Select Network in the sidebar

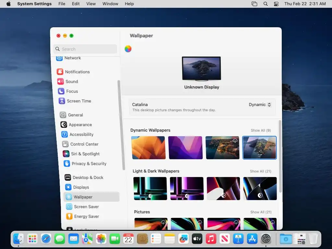click(x=68, y=58)
